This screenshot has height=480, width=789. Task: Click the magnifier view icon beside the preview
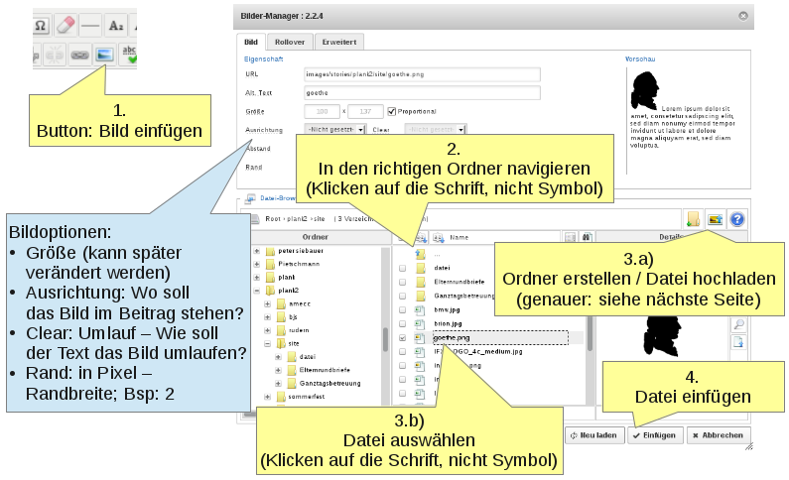[x=737, y=324]
